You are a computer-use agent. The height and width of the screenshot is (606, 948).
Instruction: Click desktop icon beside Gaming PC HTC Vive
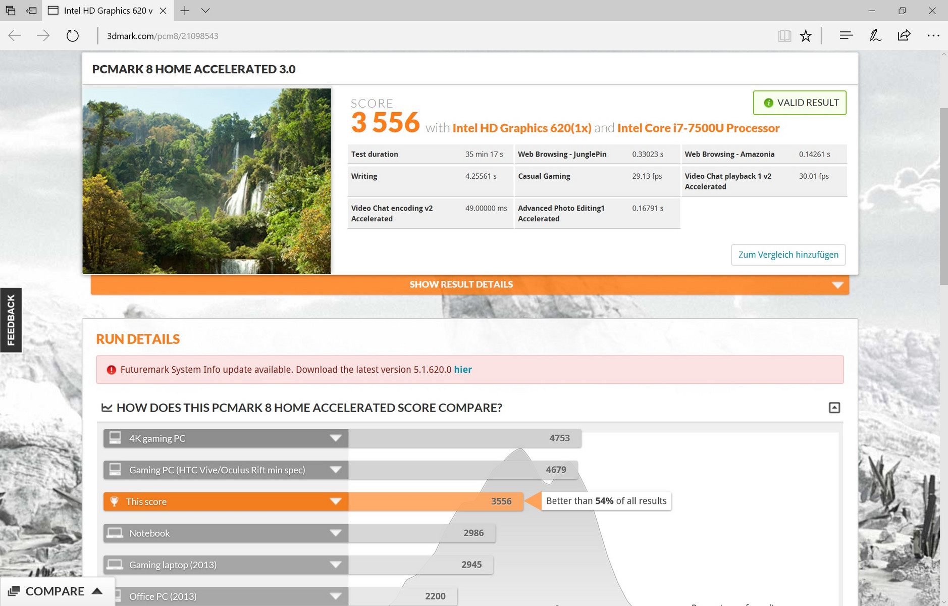115,469
